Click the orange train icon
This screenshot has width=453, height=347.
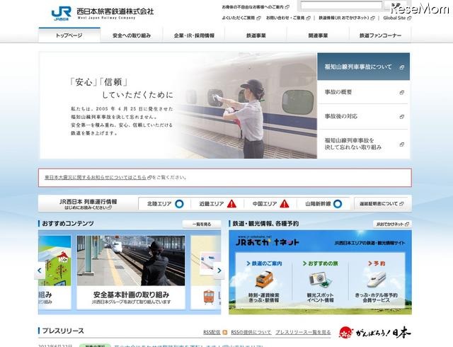[264, 280]
